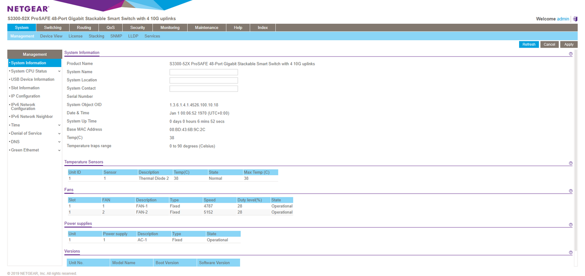This screenshot has height=276, width=585.
Task: Open USB Device Information page
Action: click(32, 80)
